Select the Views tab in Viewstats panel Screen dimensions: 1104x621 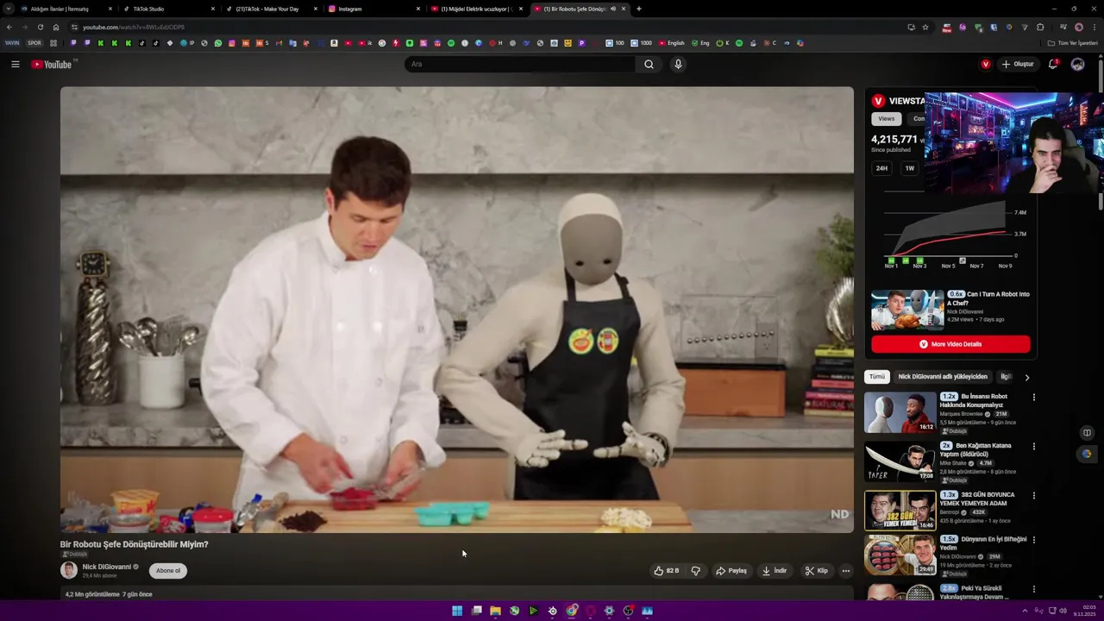886,119
